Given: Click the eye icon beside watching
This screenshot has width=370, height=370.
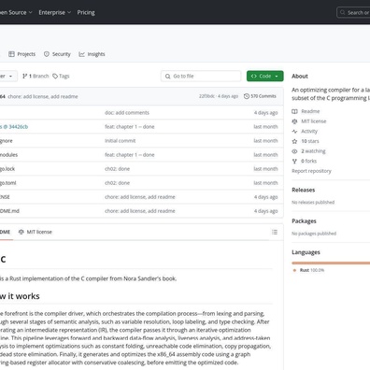Looking at the screenshot, I should pyautogui.click(x=294, y=151).
